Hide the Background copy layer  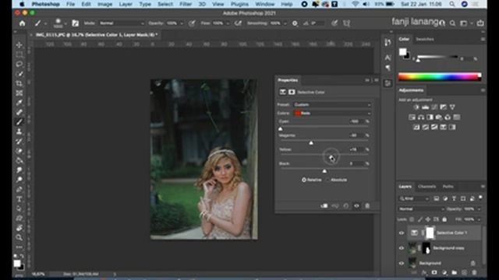coord(402,248)
